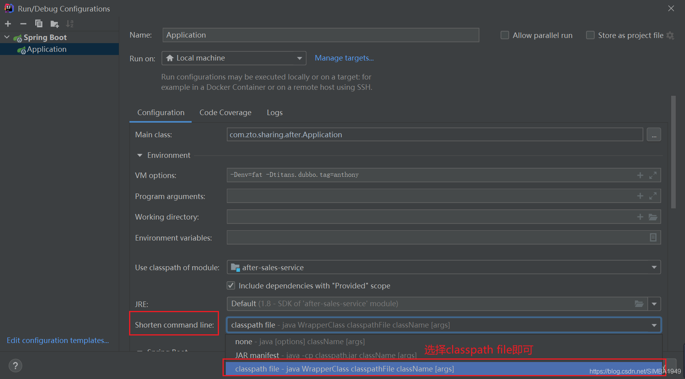Enable Store as project file
The height and width of the screenshot is (379, 685).
[590, 35]
